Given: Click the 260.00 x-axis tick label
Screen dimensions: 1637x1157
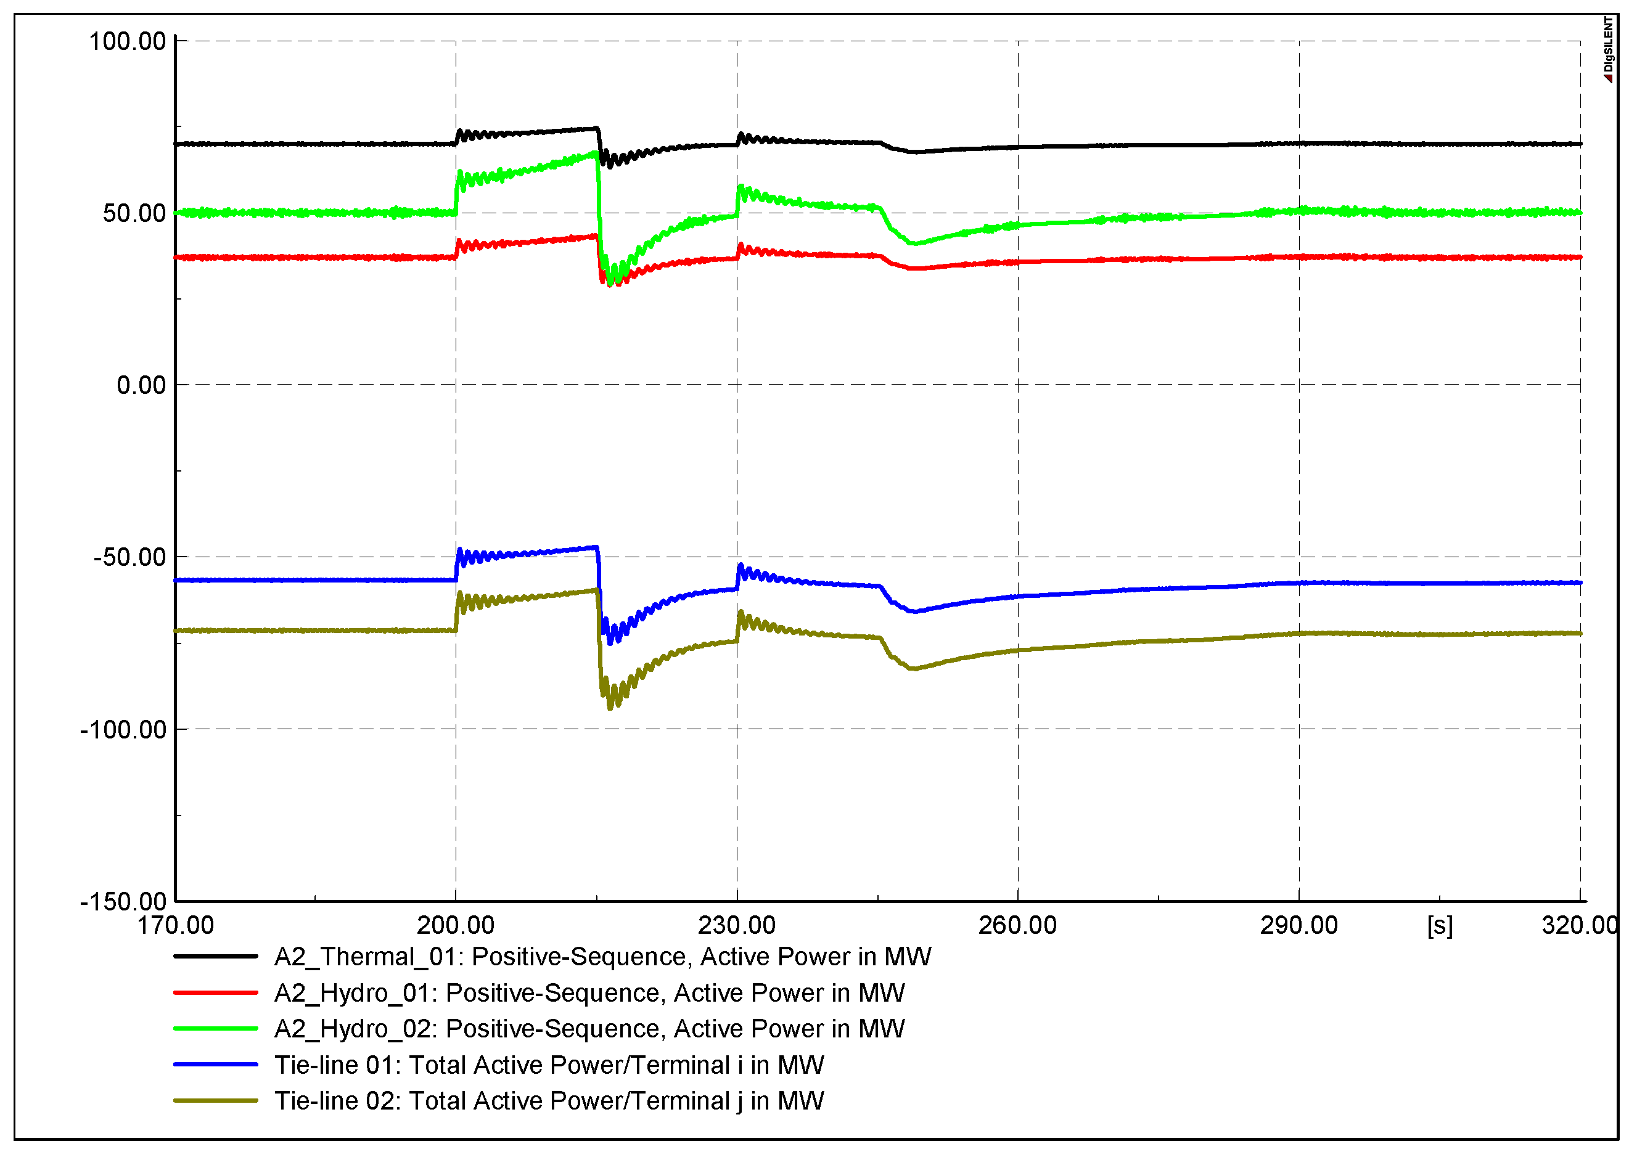Looking at the screenshot, I should point(1017,925).
